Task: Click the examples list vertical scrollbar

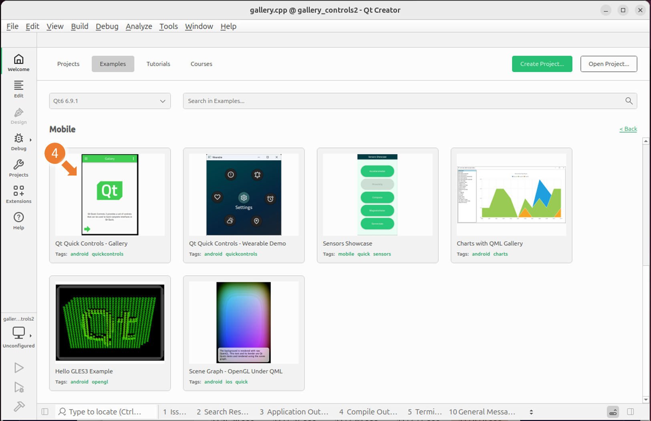Action: [646, 204]
